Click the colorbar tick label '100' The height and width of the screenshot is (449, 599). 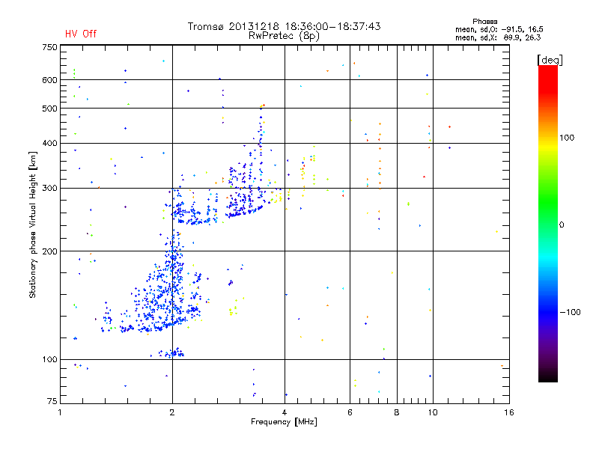567,138
